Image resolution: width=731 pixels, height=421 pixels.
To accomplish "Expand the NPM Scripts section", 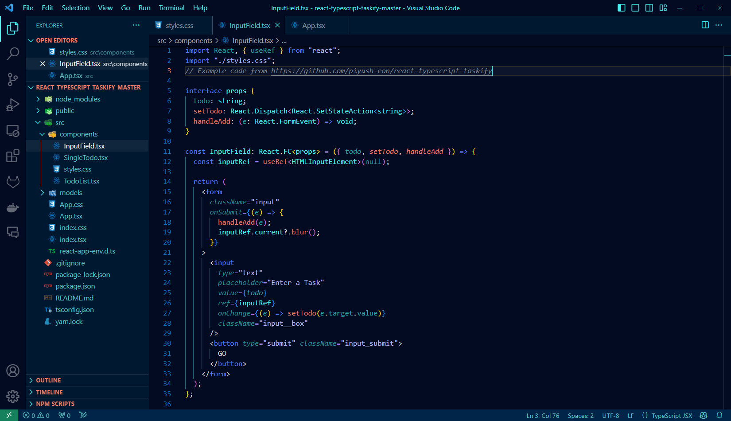I will point(87,404).
